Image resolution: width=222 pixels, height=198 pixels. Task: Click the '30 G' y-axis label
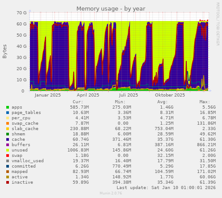(21, 58)
